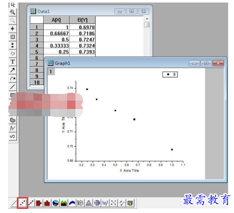This screenshot has width=234, height=213.
Task: Select the Pointer tool
Action: tap(13, 5)
